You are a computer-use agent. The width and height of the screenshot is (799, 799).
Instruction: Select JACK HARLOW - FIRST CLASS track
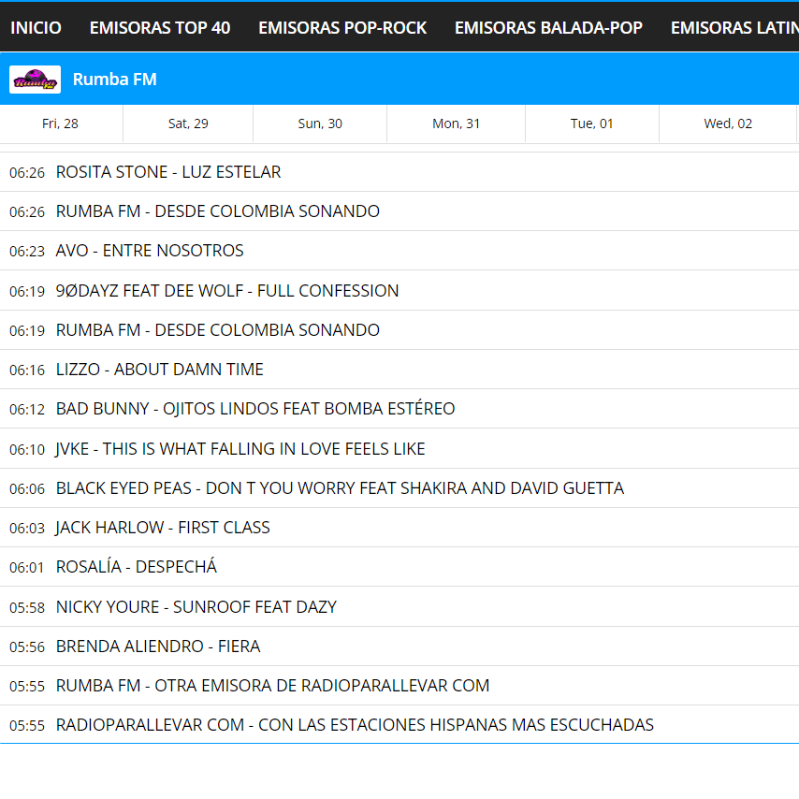click(x=399, y=528)
